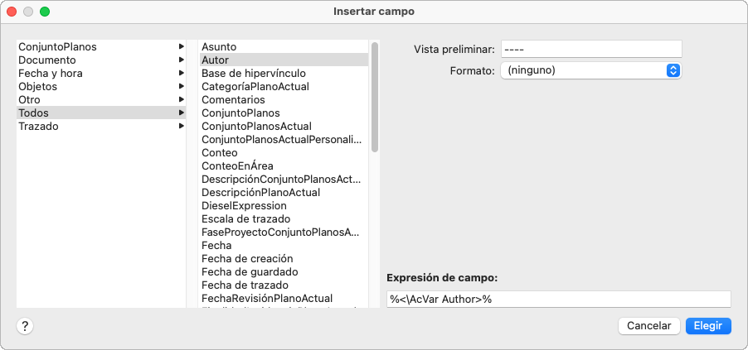Select the Otro category

[x=30, y=100]
